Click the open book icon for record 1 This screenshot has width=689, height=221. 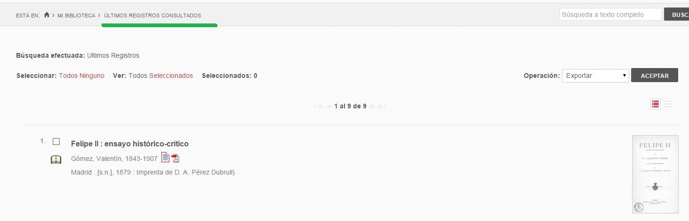coord(56,160)
